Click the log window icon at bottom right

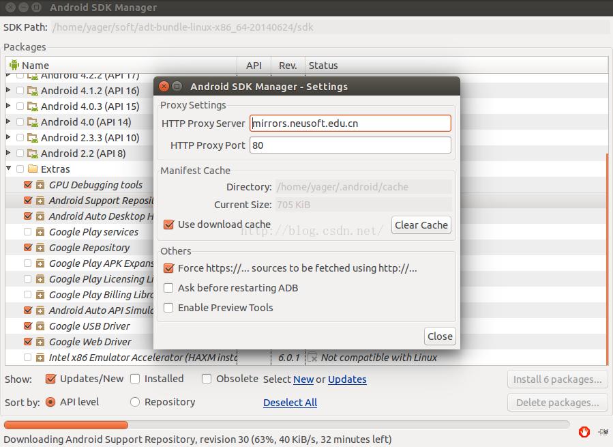pos(603,431)
